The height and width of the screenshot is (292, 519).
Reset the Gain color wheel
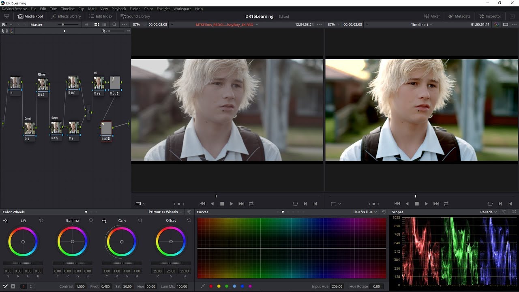140,221
